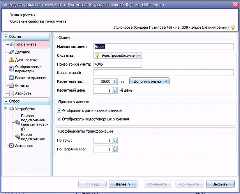Screen dimensions: 240x194
Task: Click the < Назад button
Action: [x=92, y=184]
